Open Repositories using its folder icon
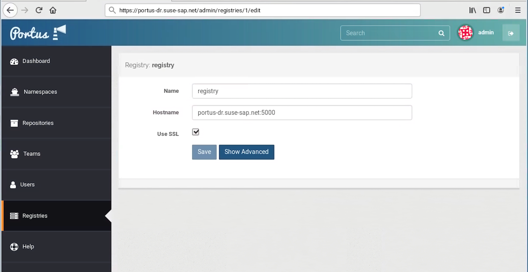 click(14, 123)
